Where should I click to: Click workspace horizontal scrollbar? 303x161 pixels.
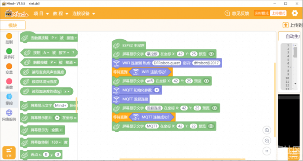(182, 159)
